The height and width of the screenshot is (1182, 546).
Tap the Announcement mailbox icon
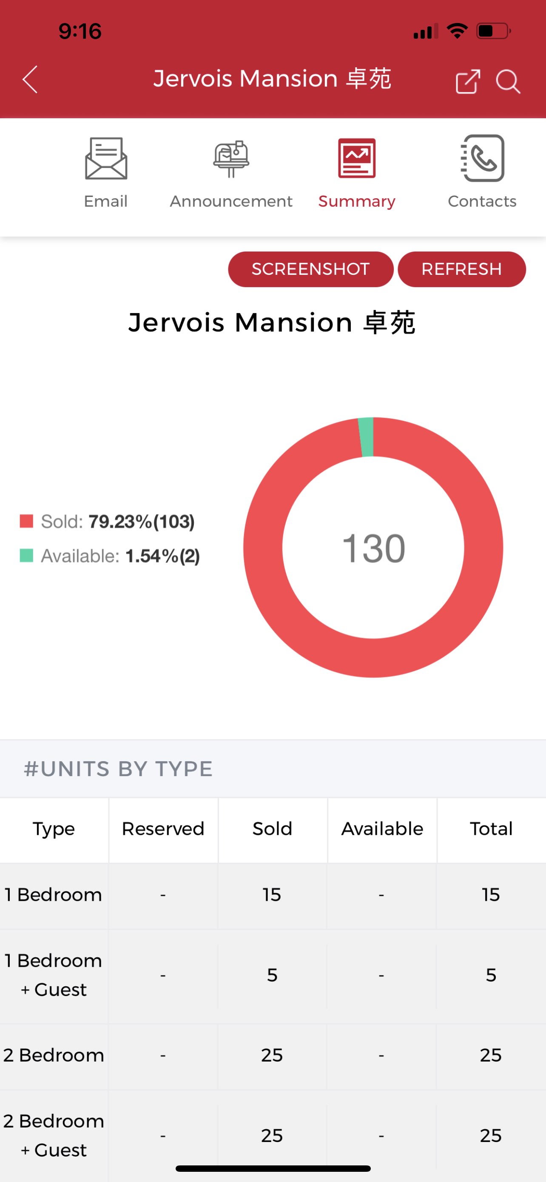231,159
